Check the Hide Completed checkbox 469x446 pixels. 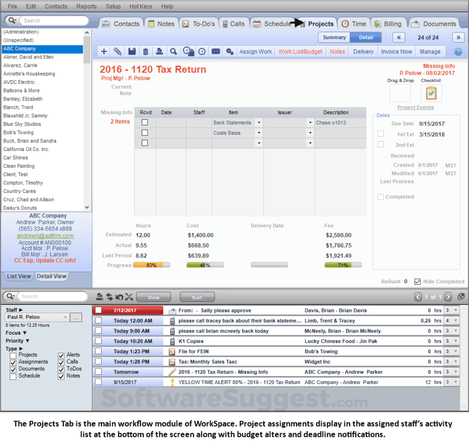(417, 281)
